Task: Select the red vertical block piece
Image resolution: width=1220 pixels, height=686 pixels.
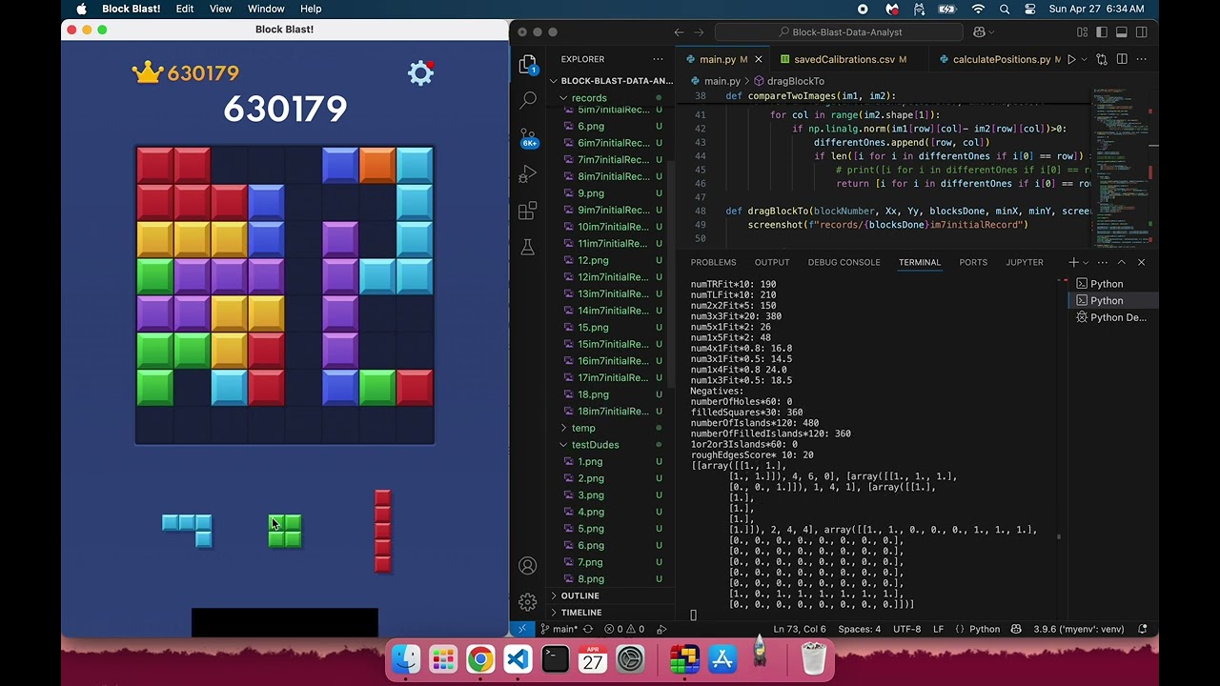Action: pos(382,531)
